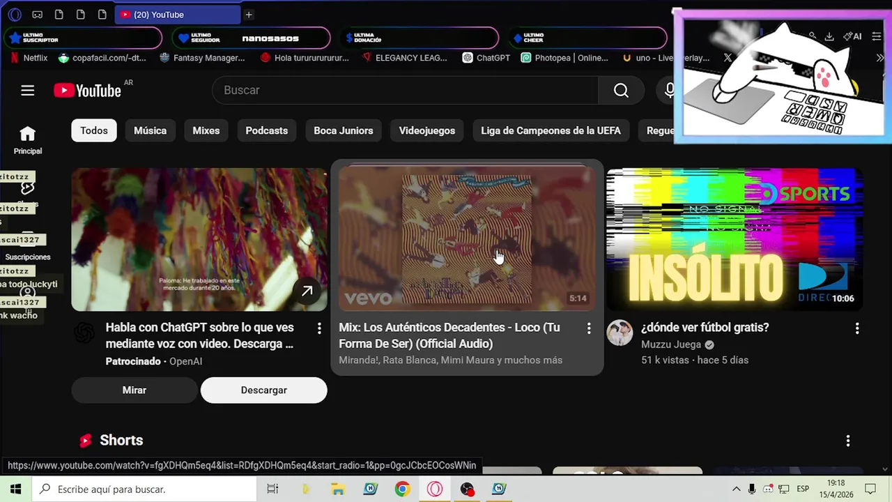Screen dimensions: 892x502
Task: Open the Opera main menu icon
Action: click(15, 15)
